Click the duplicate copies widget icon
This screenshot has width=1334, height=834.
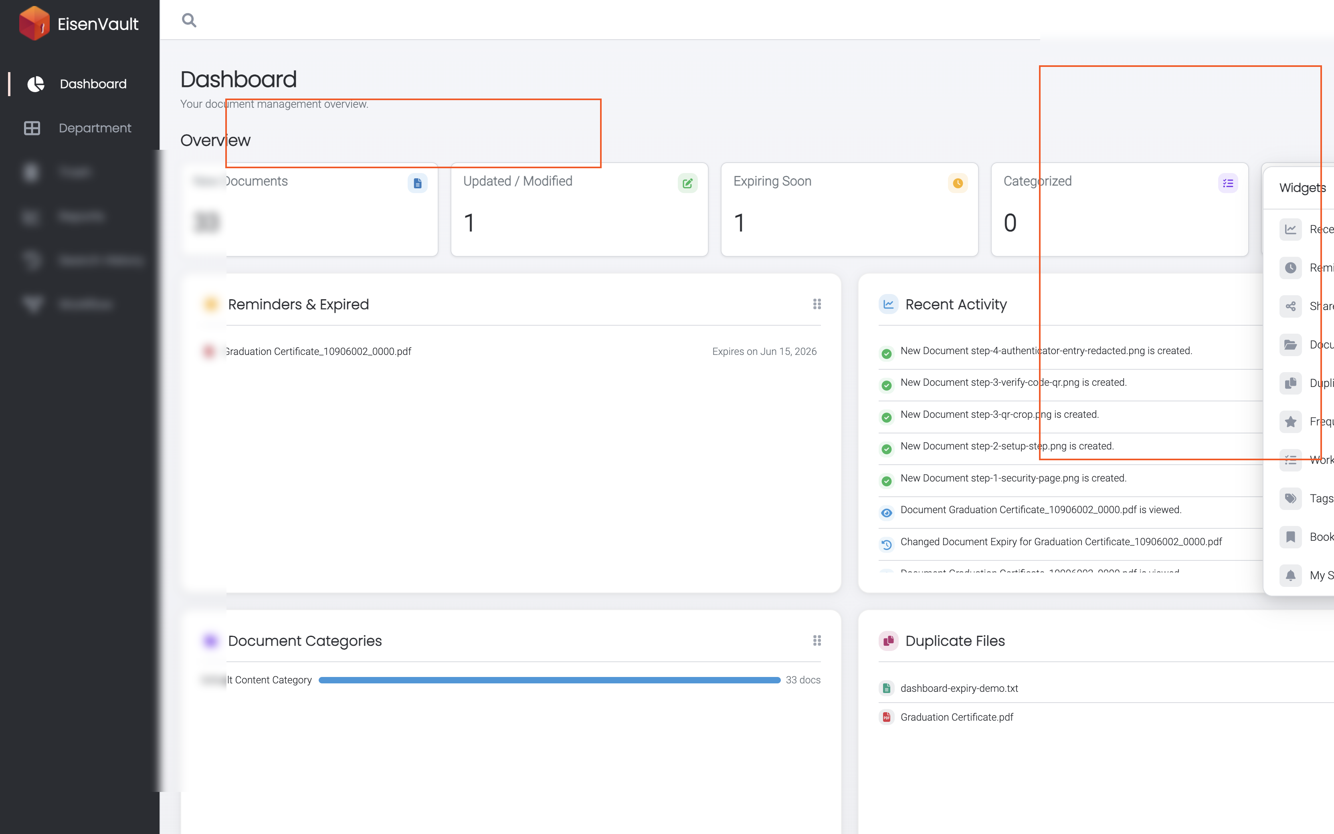(x=1290, y=383)
